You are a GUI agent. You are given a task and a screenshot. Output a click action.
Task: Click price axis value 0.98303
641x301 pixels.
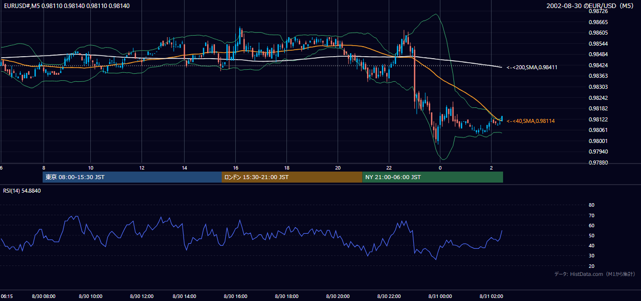point(598,87)
